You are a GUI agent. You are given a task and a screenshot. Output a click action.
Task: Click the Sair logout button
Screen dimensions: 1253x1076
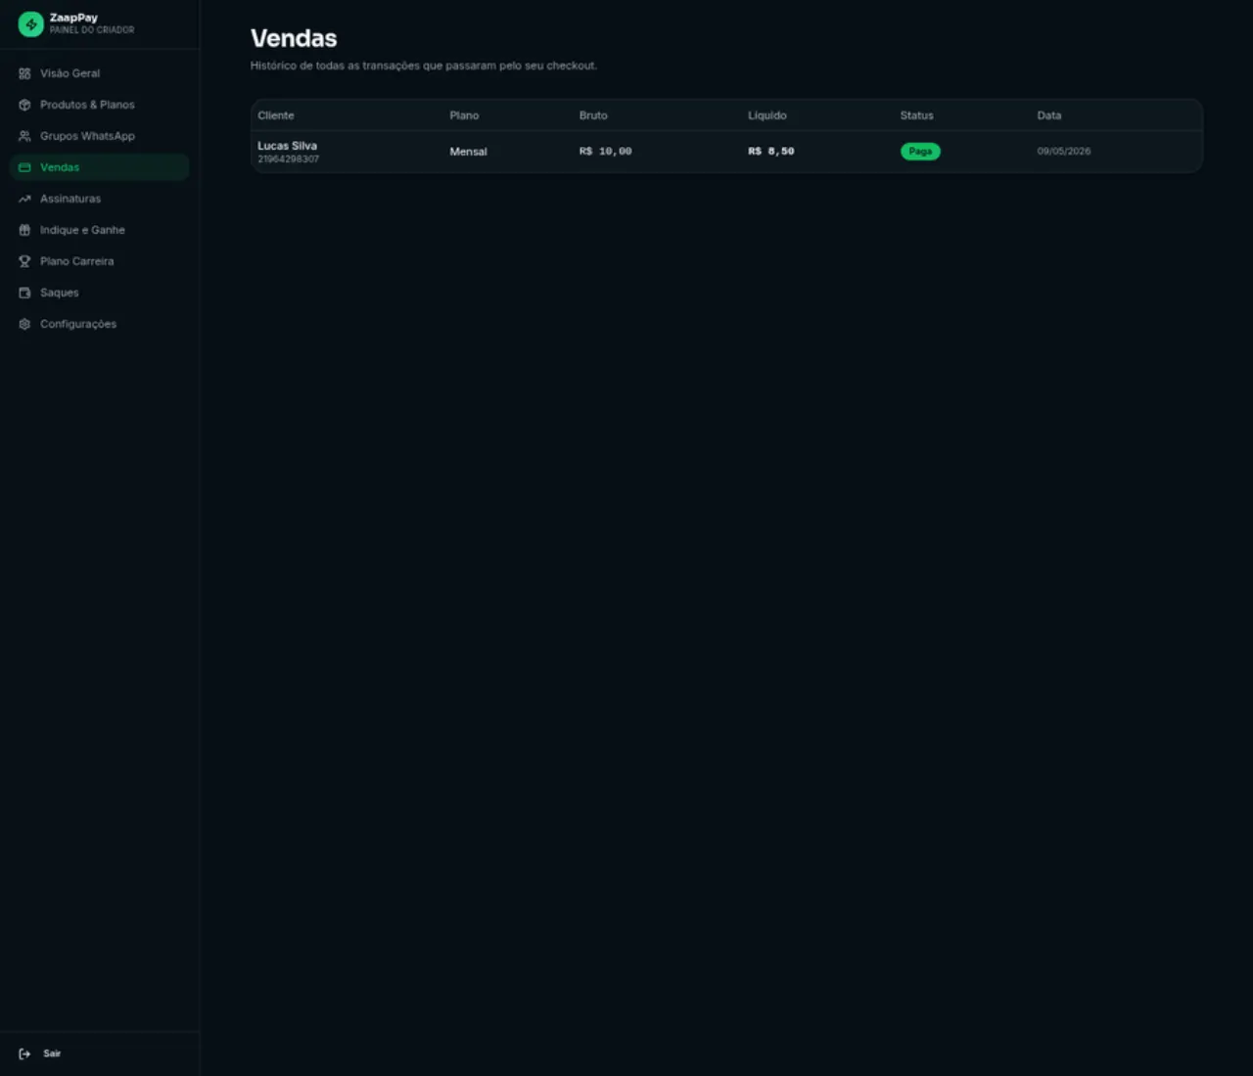point(99,1054)
